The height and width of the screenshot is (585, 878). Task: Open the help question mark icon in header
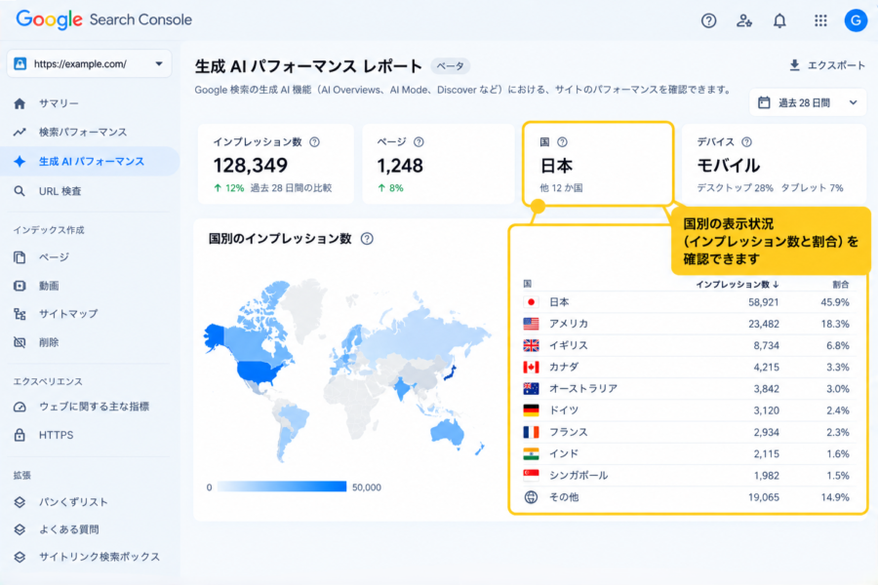[708, 20]
